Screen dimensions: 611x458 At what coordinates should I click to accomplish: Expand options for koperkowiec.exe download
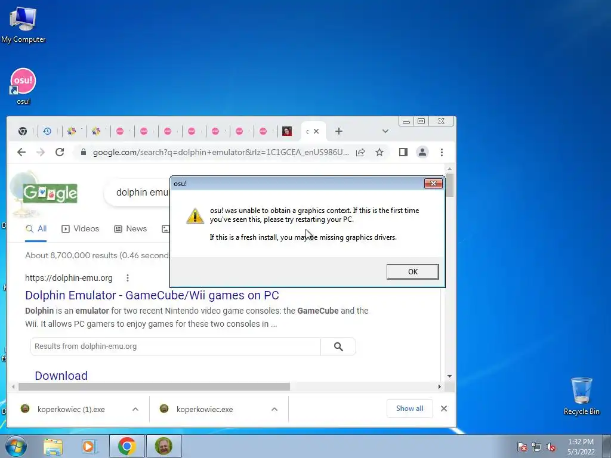tap(274, 409)
